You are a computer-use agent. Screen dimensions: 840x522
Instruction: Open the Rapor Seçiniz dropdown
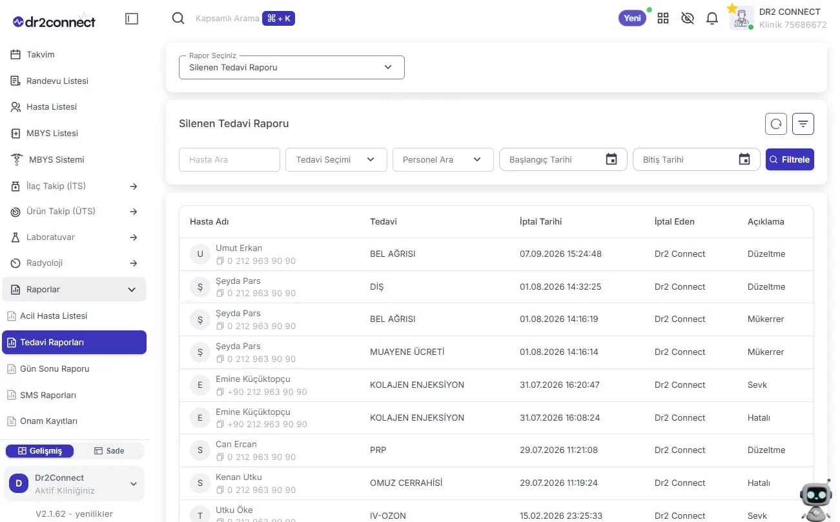pyautogui.click(x=292, y=67)
